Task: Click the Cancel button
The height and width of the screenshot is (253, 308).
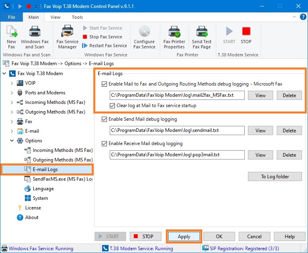Action: (254, 237)
